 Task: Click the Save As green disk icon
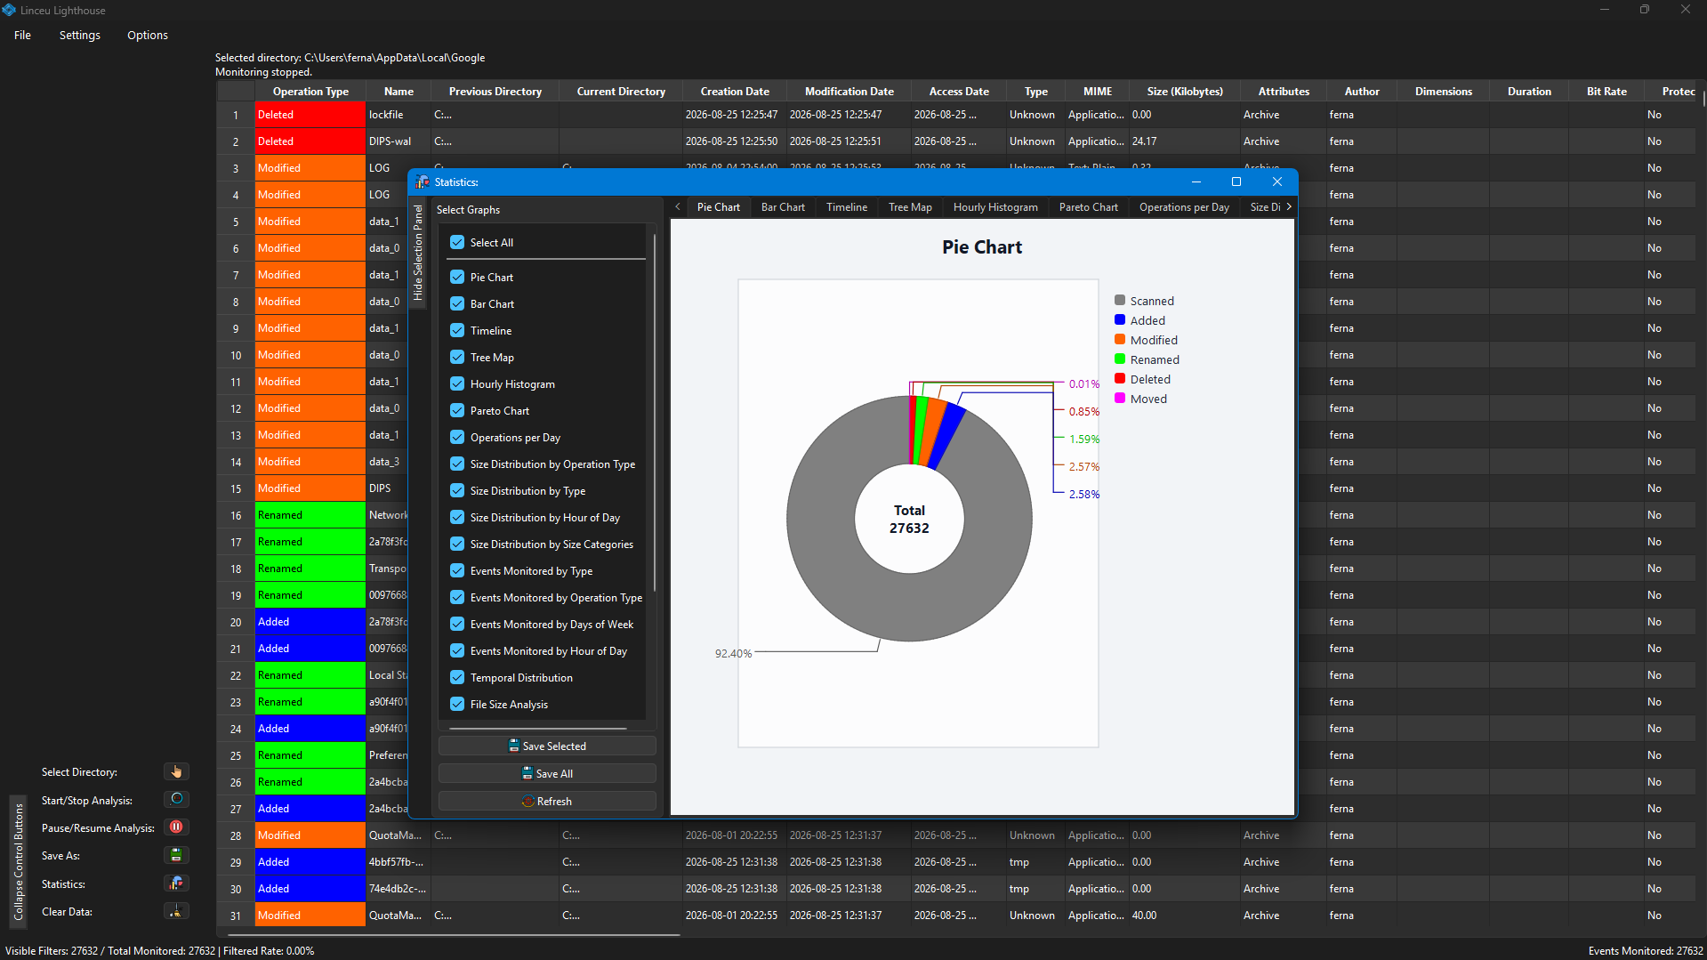(176, 855)
